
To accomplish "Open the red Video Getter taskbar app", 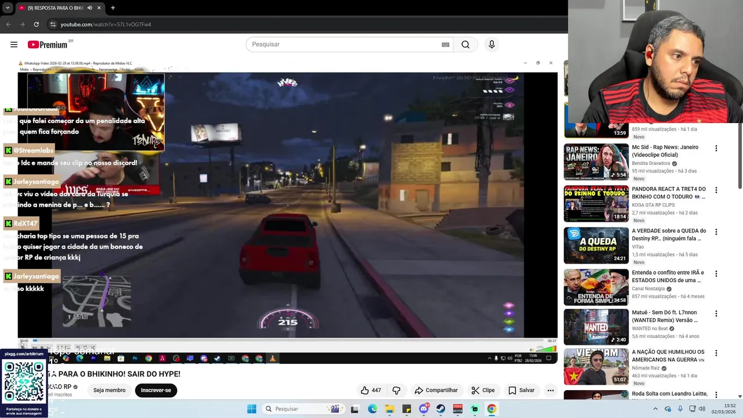I will pyautogui.click(x=457, y=409).
